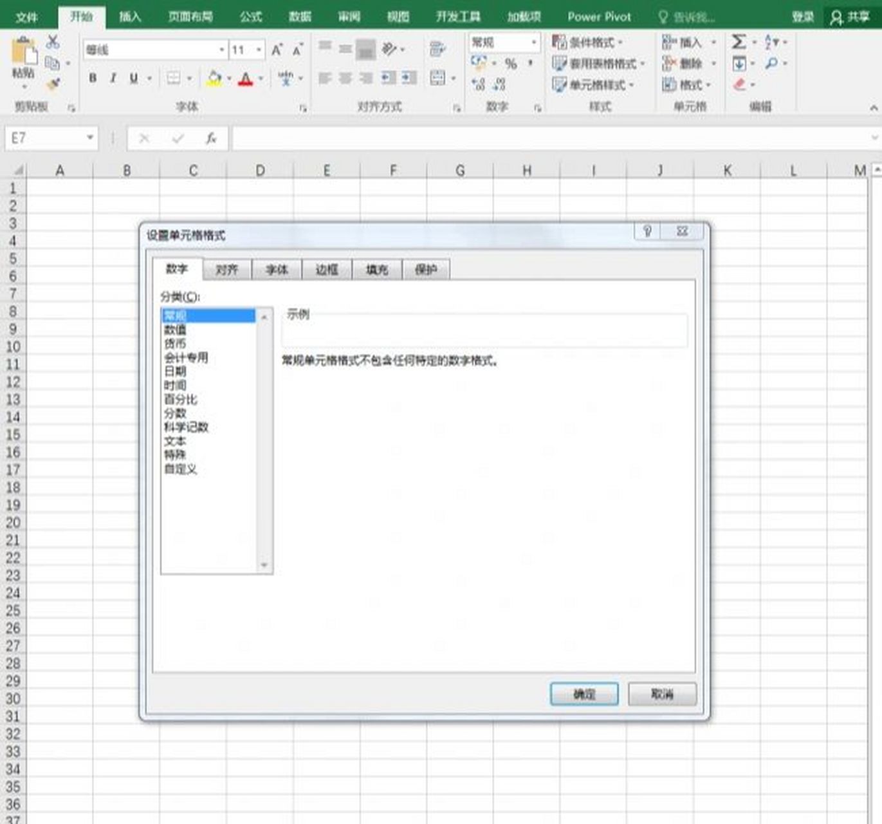Viewport: 882px width, 824px height.
Task: Select 货币 in category list
Action: click(x=175, y=344)
